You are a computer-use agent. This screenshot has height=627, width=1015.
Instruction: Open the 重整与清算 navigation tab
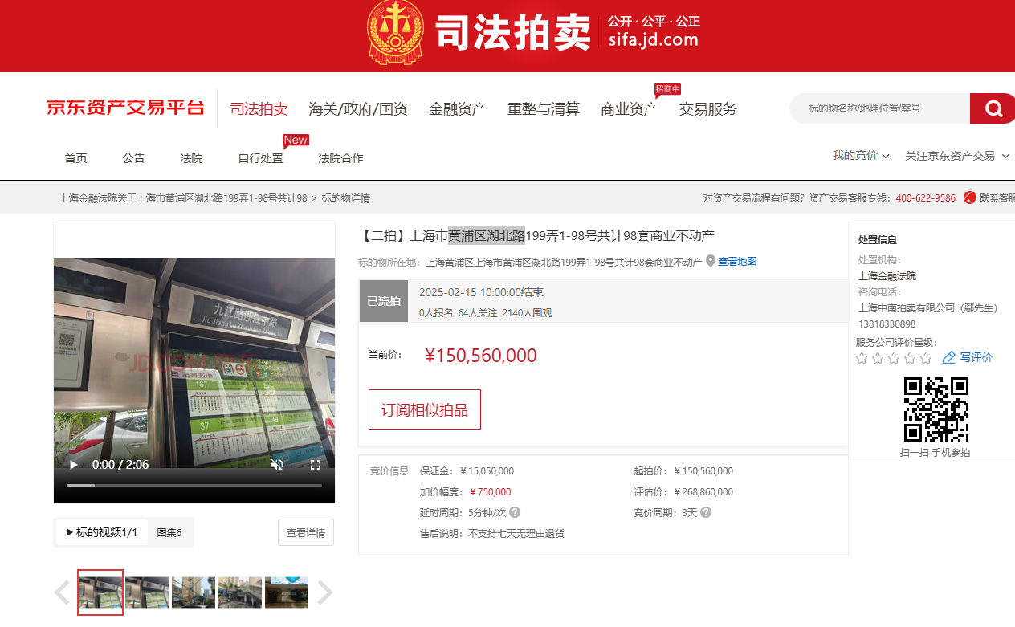click(x=544, y=109)
